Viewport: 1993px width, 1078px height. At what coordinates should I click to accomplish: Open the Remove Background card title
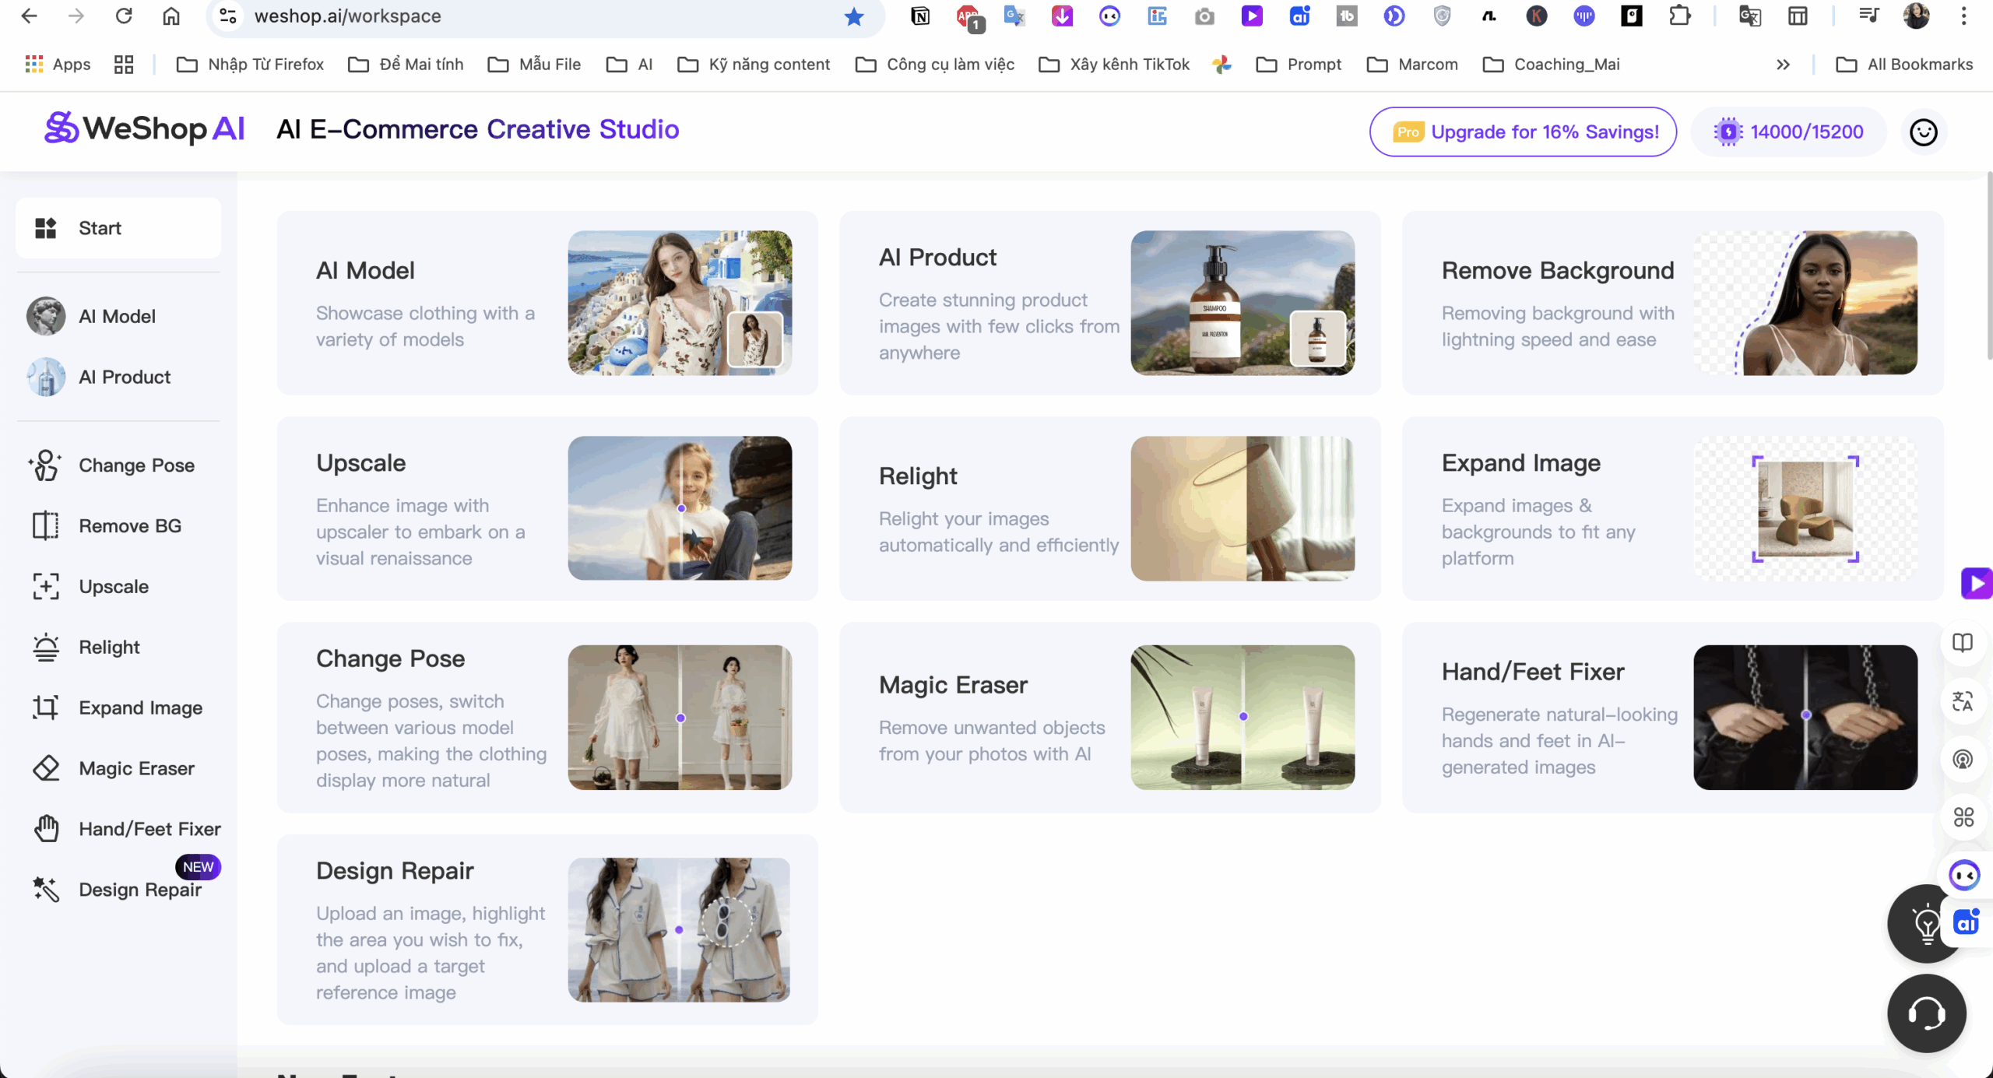[x=1557, y=270]
